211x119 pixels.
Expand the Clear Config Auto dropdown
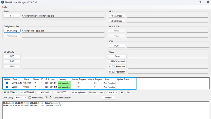coord(26,97)
